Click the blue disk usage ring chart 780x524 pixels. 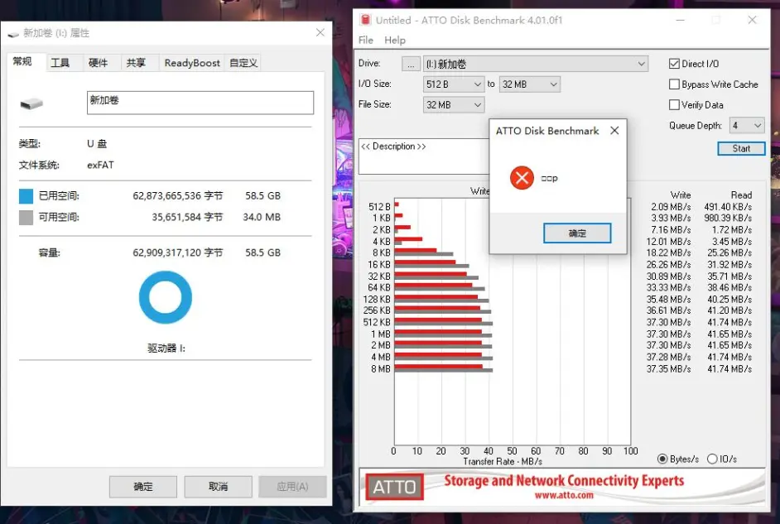(166, 297)
